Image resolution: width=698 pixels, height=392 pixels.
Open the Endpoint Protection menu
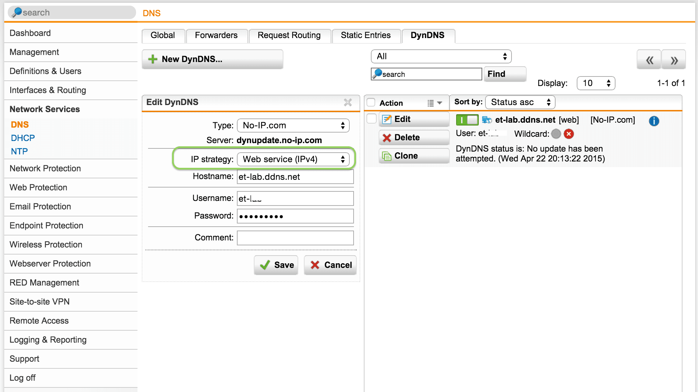tap(71, 226)
